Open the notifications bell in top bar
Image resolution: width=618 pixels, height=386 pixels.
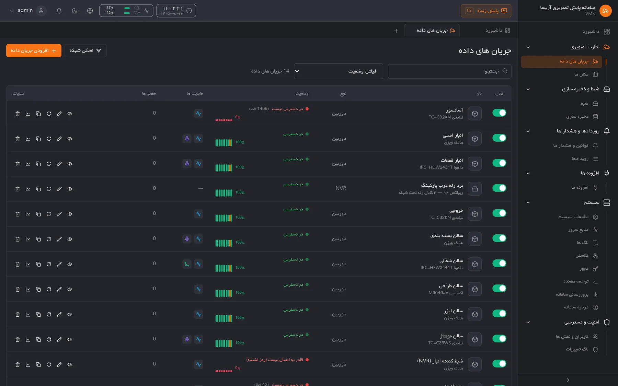59,11
